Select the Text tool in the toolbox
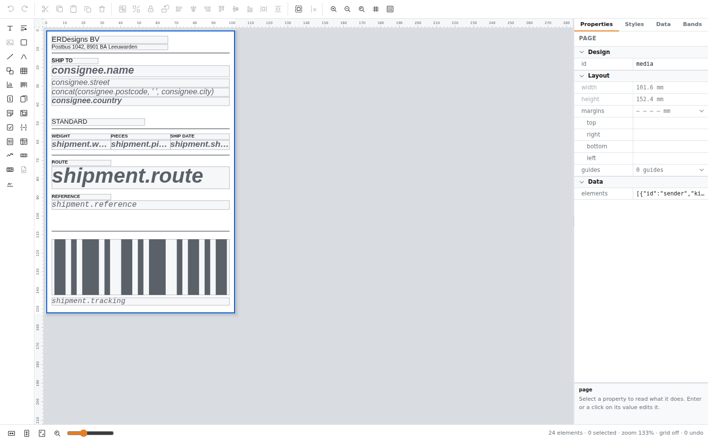The width and height of the screenshot is (708, 442). (10, 28)
